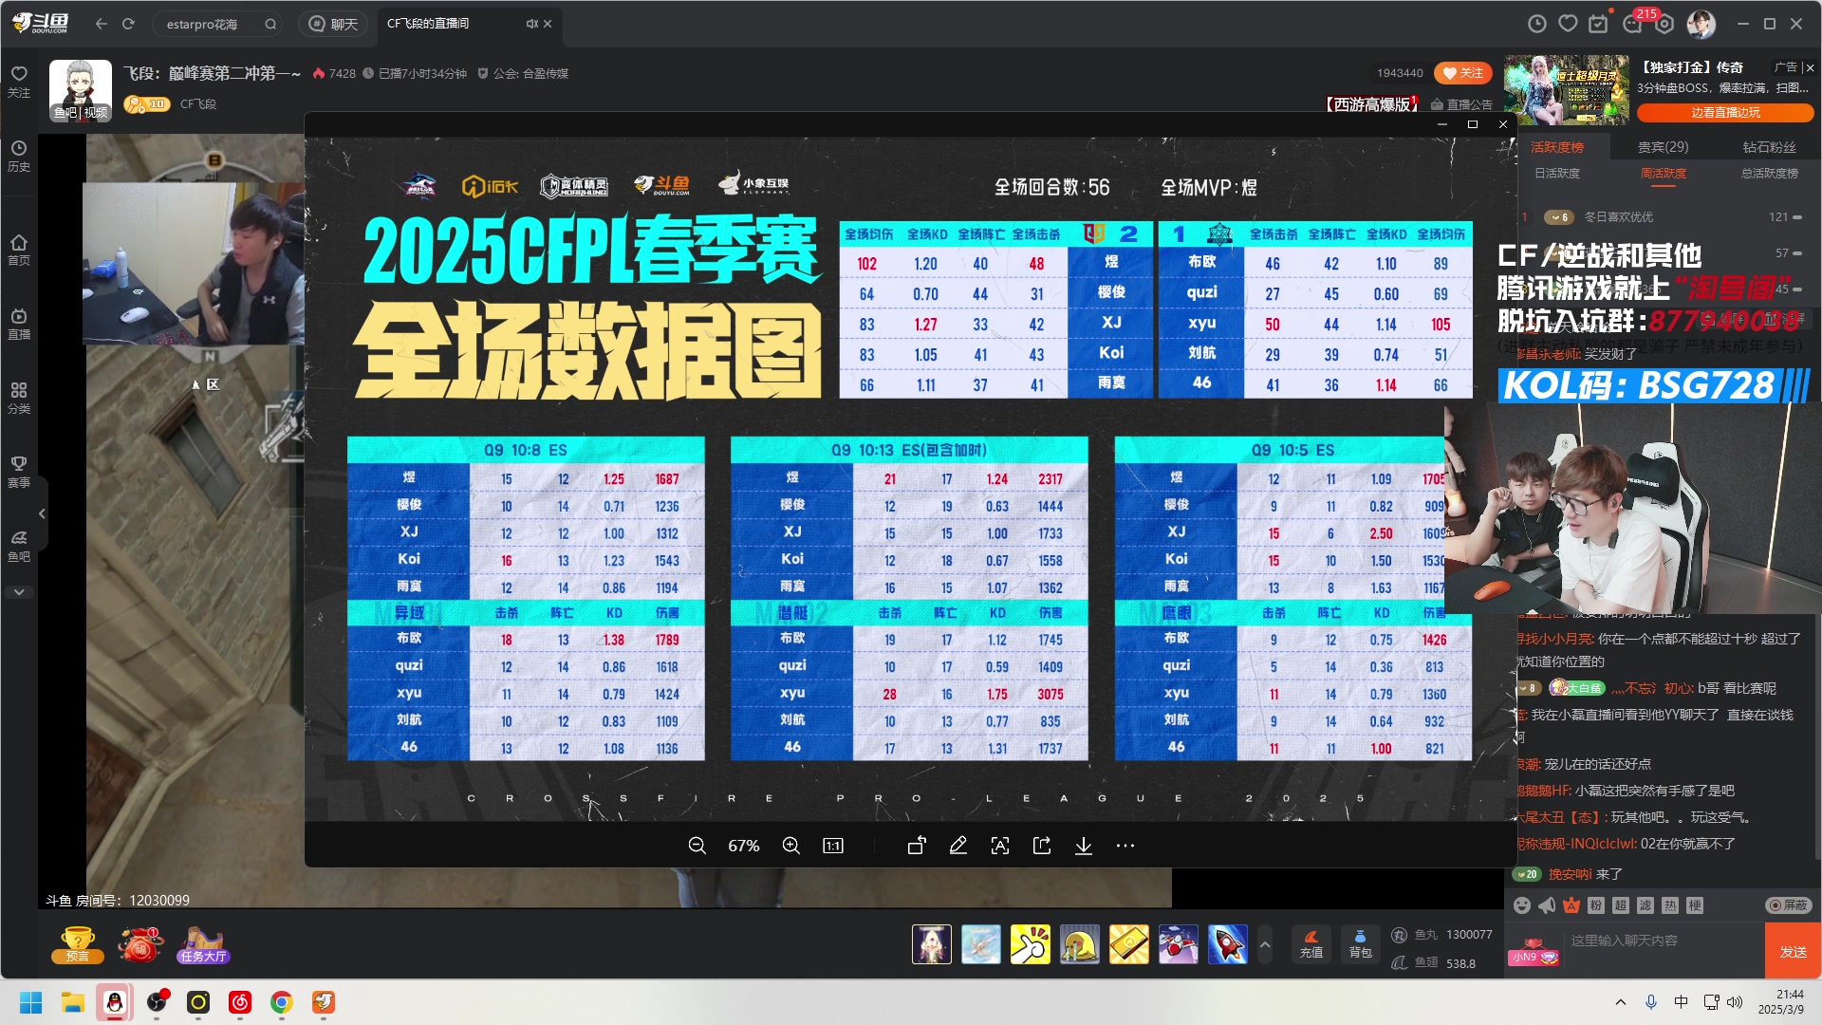
Task: Toggle the 超 barrage option
Action: point(1621,905)
